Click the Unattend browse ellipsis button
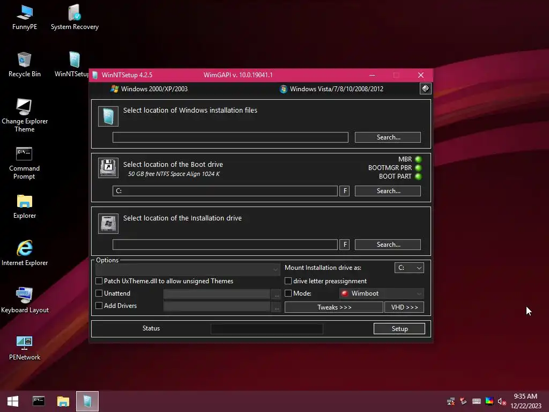 coord(277,295)
